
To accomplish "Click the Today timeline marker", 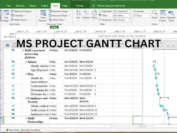I will (x=54, y=27).
